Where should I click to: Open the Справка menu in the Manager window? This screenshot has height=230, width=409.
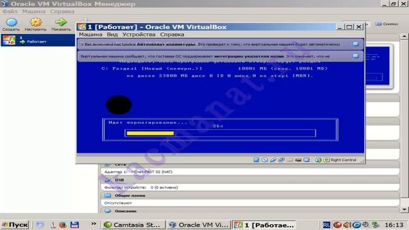pyautogui.click(x=62, y=11)
